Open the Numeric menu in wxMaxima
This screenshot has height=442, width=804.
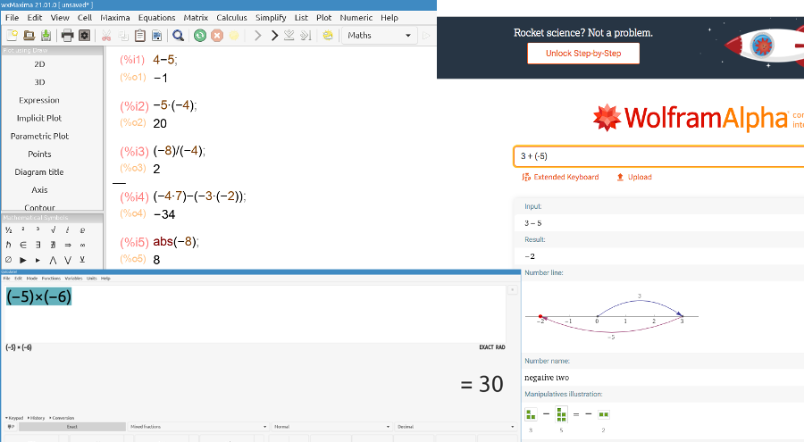356,18
